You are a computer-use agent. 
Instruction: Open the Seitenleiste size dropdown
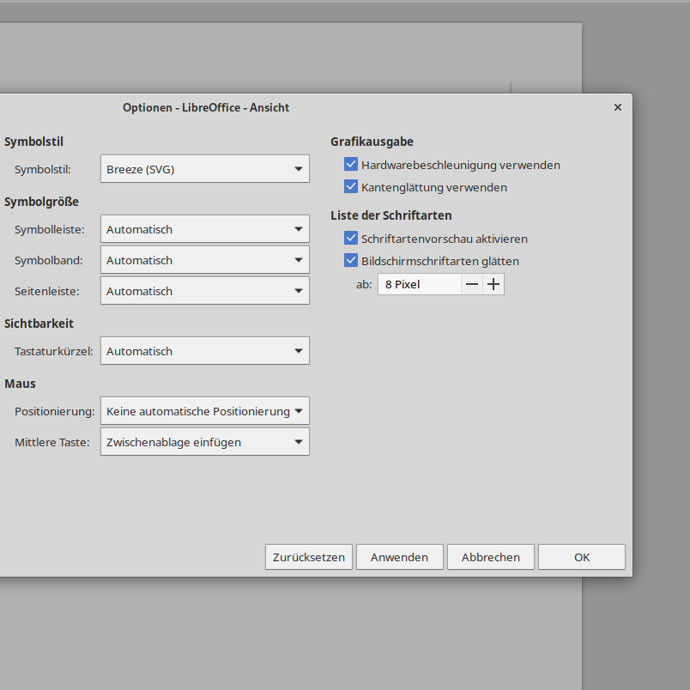click(205, 291)
